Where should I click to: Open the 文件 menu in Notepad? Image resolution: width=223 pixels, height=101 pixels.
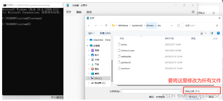[x=68, y=12]
